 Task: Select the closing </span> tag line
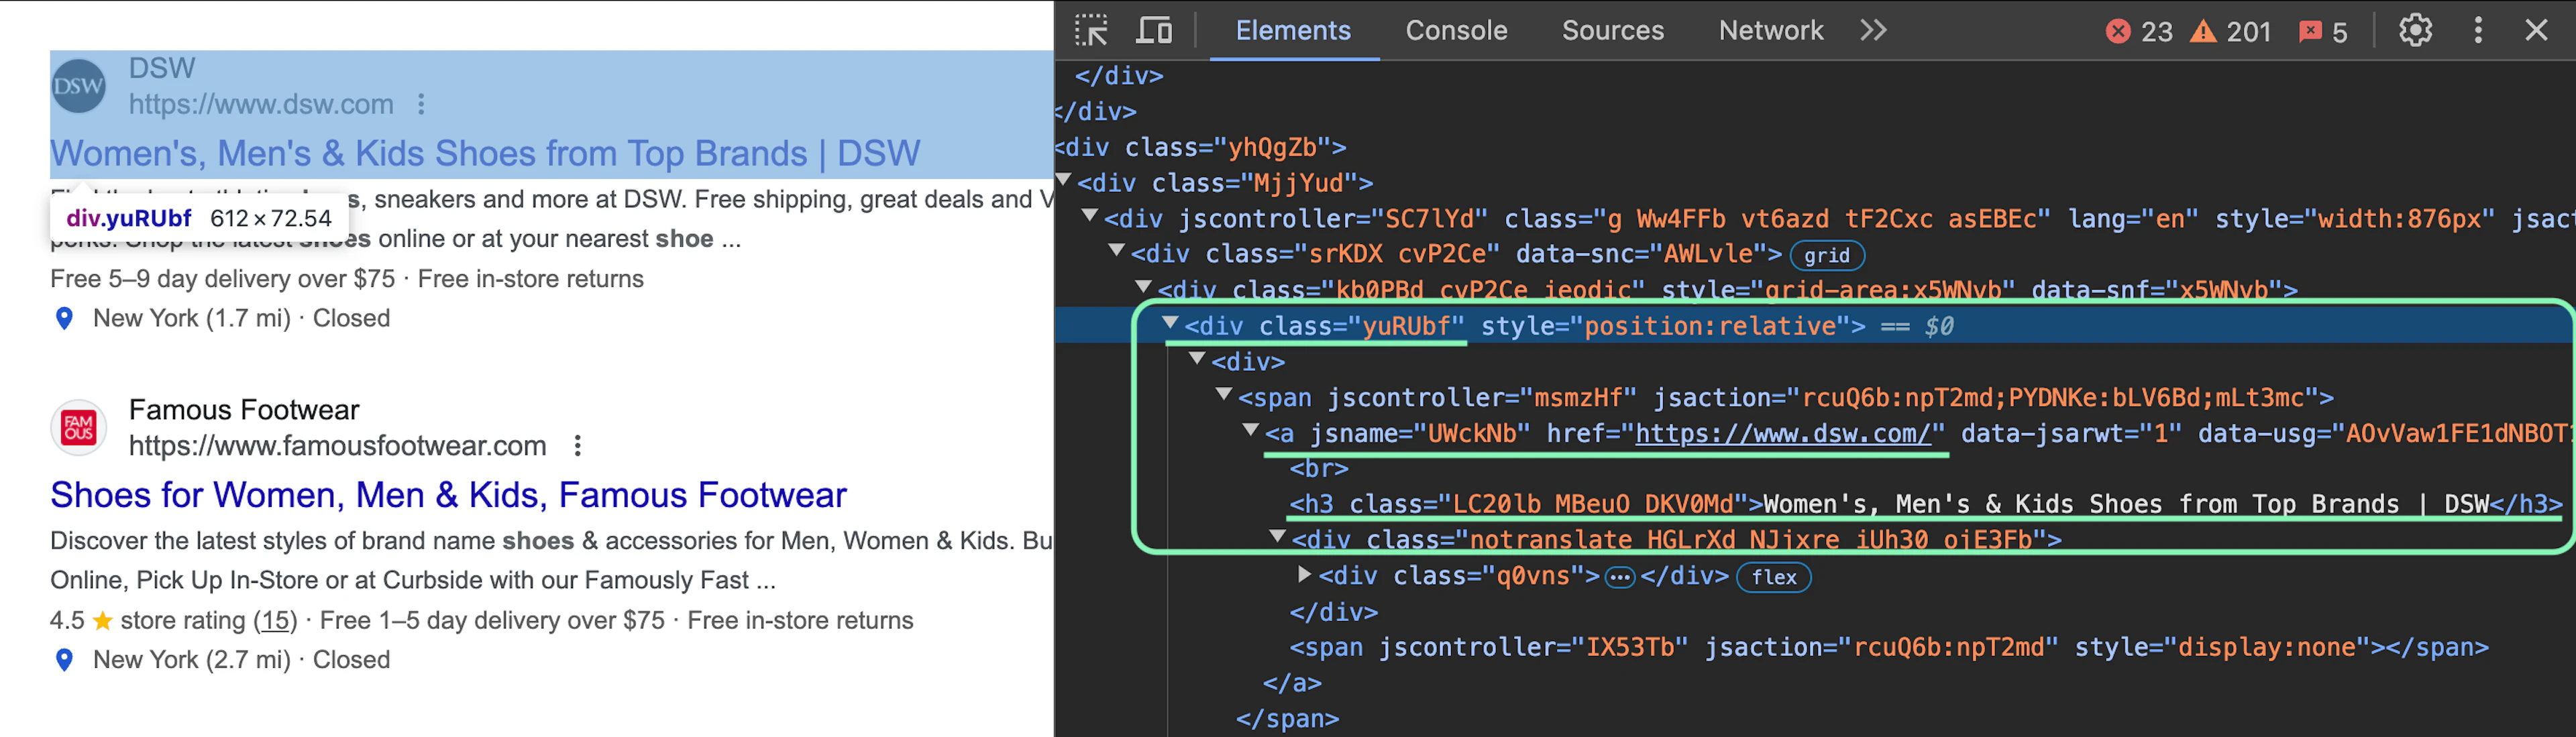pyautogui.click(x=1287, y=719)
